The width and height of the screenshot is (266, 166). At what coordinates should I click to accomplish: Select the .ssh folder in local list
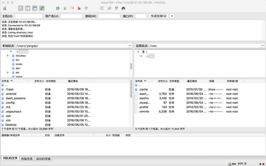(8, 116)
